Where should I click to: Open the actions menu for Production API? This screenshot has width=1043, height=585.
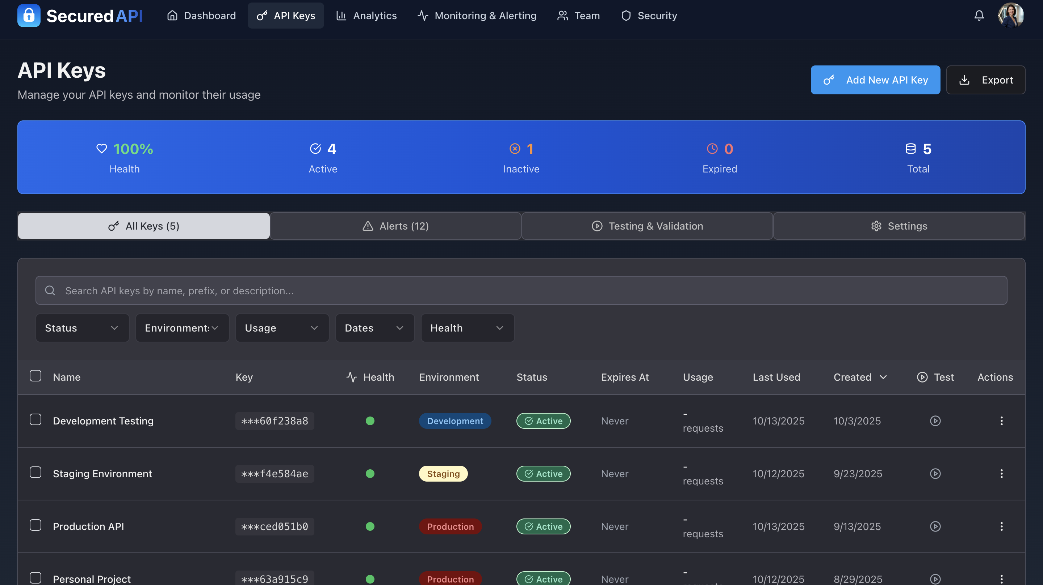(1002, 526)
